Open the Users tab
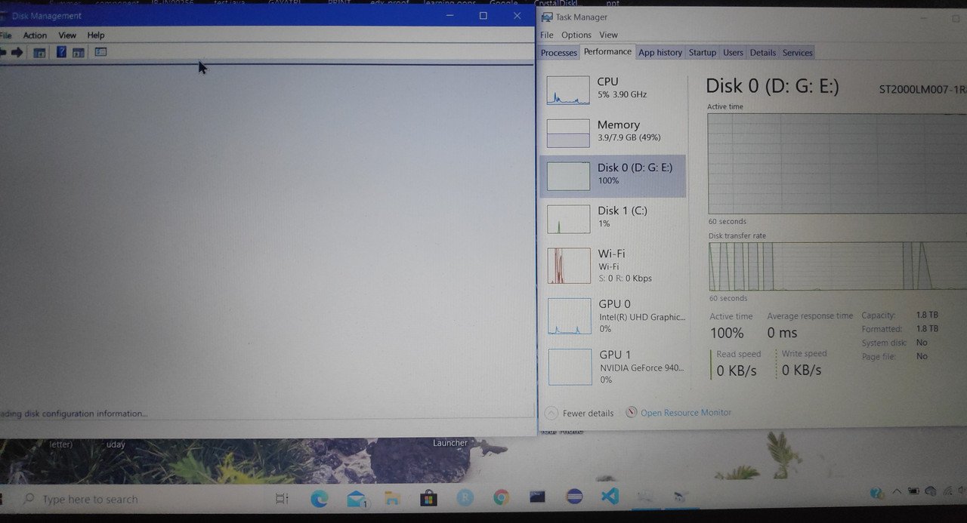967x523 pixels. click(733, 53)
